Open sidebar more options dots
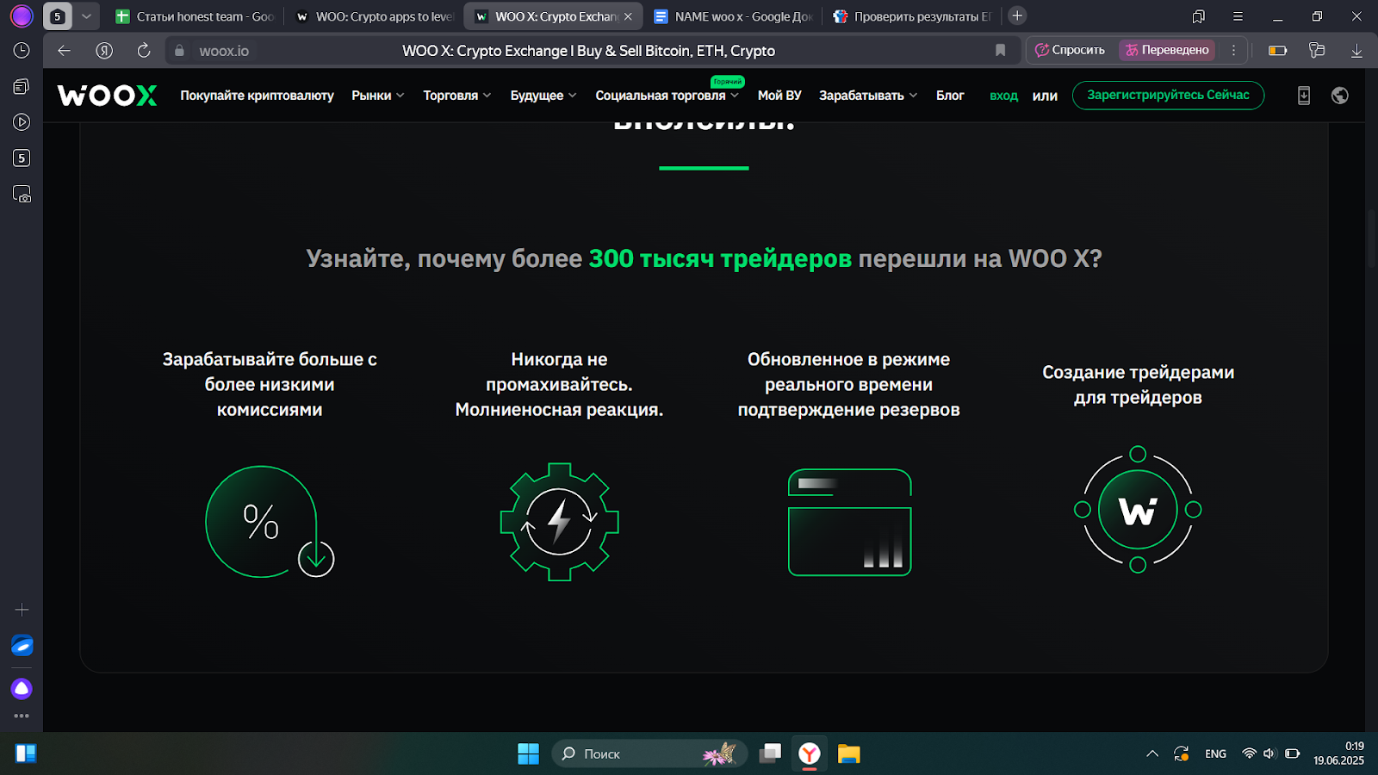This screenshot has width=1378, height=775. point(22,716)
